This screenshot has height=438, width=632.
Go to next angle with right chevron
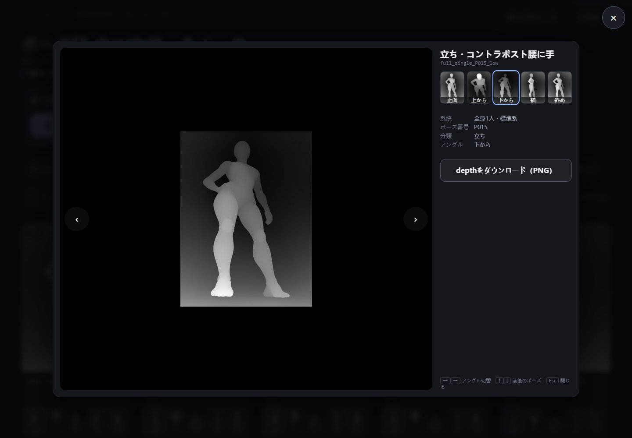[416, 219]
